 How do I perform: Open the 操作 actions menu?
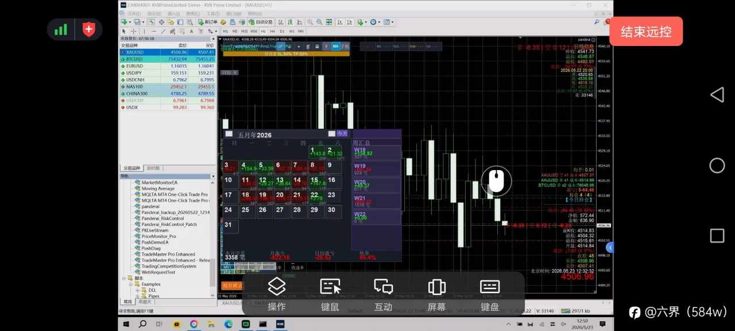point(277,294)
